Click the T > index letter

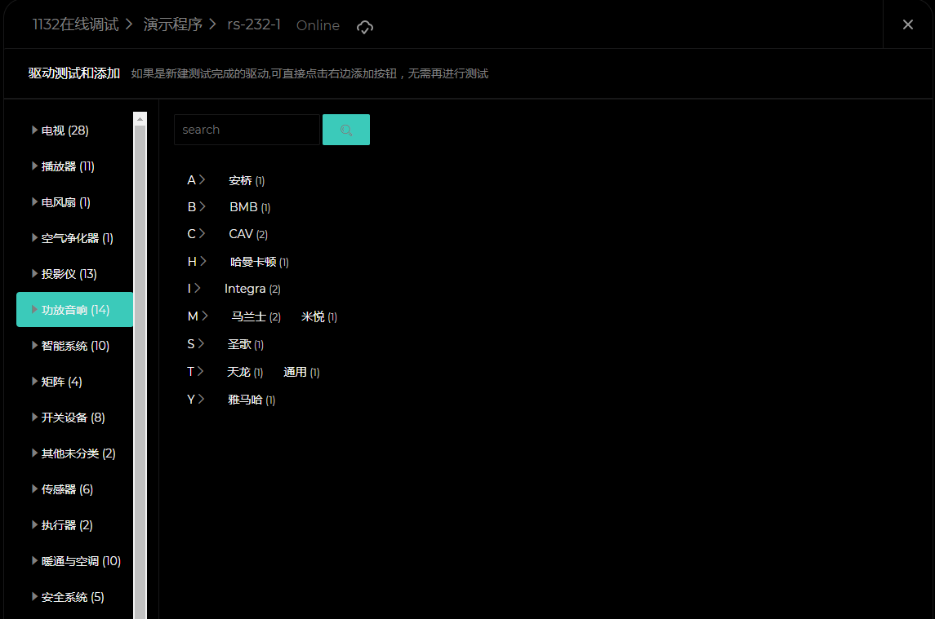[195, 372]
